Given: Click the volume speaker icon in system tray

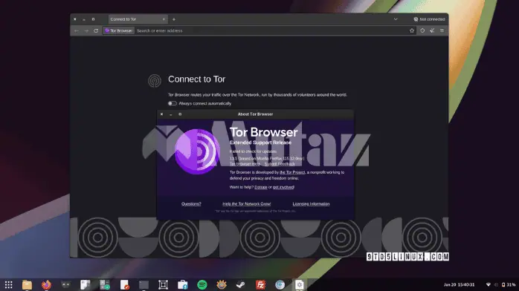Looking at the screenshot, I should click(x=496, y=285).
